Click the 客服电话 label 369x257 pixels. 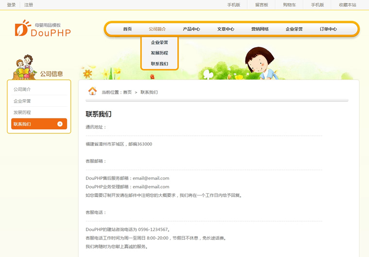click(x=96, y=212)
